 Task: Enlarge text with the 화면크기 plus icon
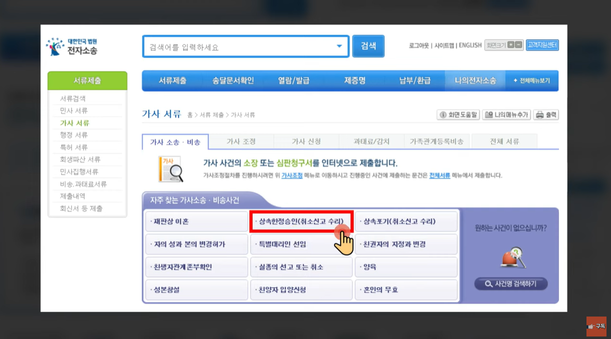510,45
